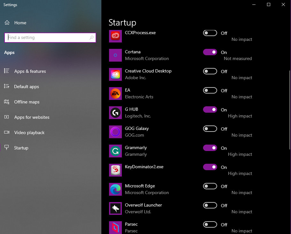Open Offline maps settings
This screenshot has width=291, height=234.
point(27,102)
